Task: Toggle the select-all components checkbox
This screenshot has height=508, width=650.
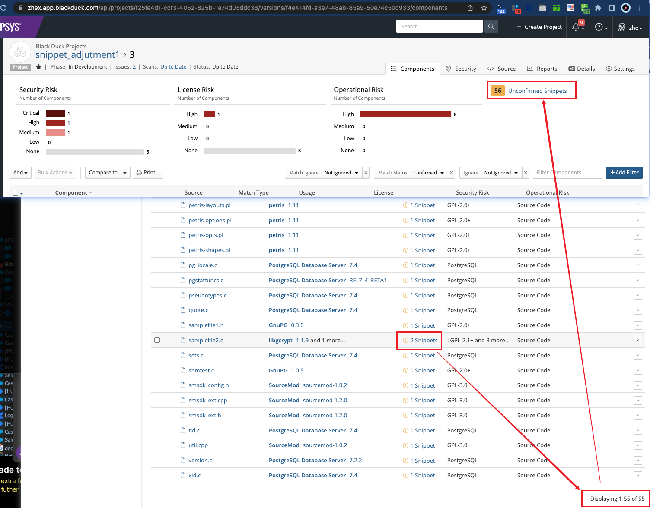Action: pos(16,193)
